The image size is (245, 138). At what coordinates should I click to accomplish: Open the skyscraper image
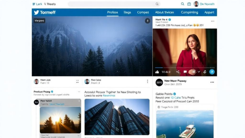pyautogui.click(x=117, y=117)
